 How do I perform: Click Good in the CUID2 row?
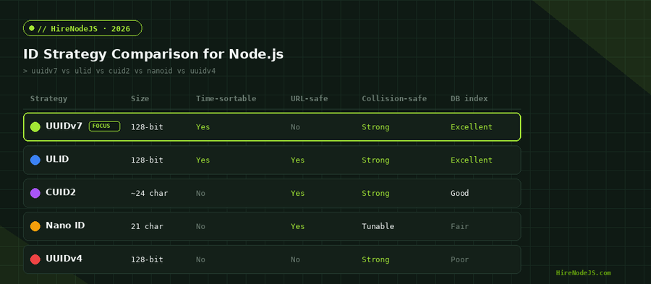(x=459, y=193)
